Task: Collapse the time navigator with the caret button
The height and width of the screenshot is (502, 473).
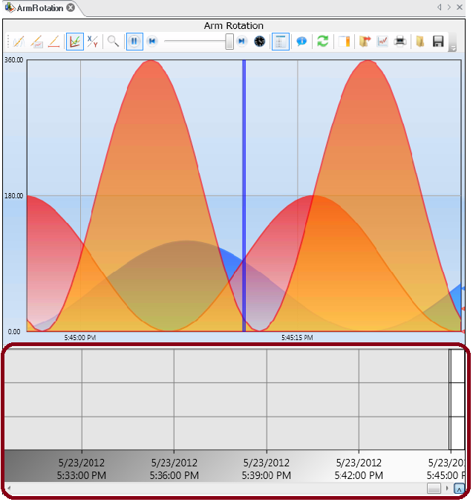Action: pyautogui.click(x=459, y=489)
